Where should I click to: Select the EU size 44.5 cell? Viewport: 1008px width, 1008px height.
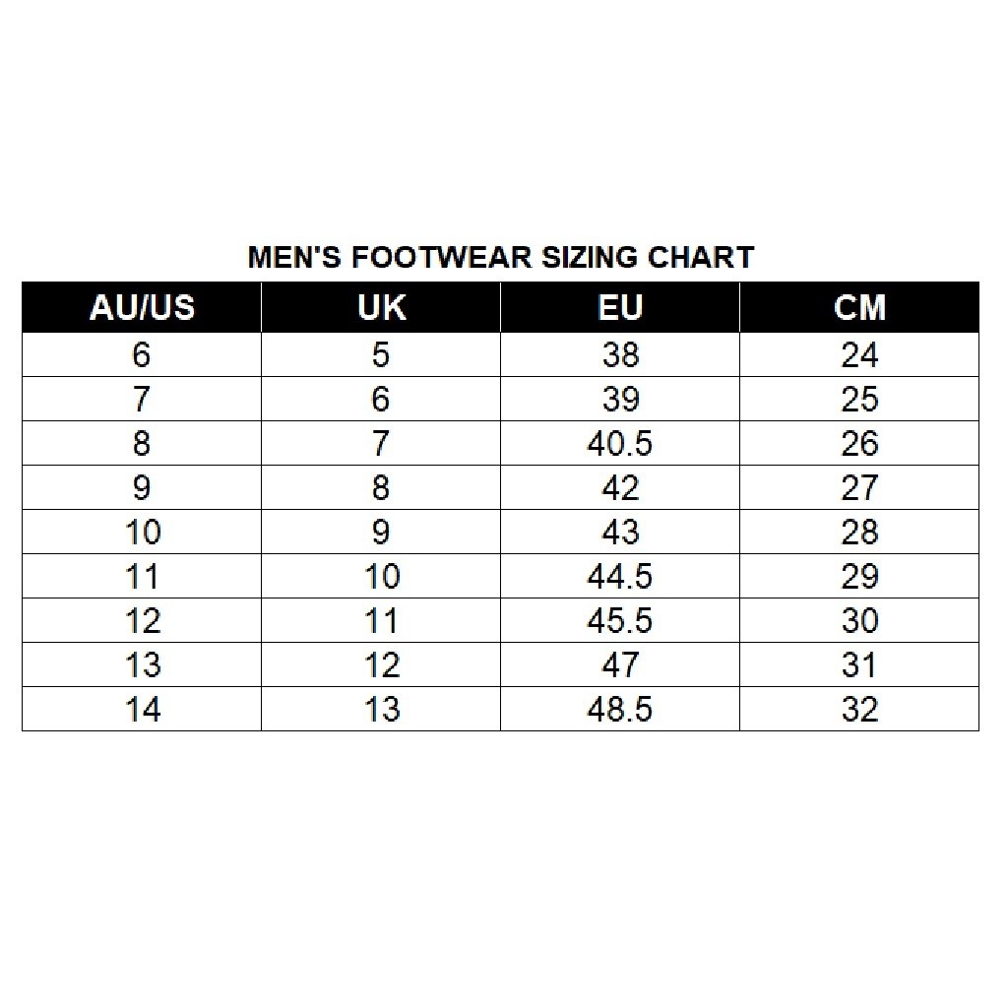(x=620, y=577)
